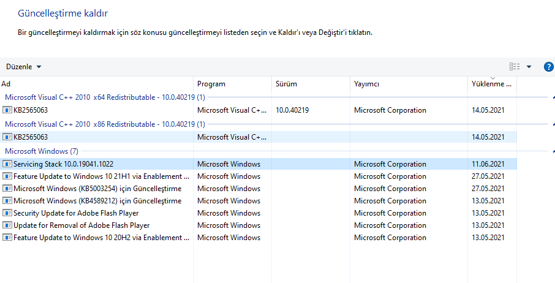The height and width of the screenshot is (283, 555).
Task: Click the icon of KB2565063 under x86 group
Action: pyautogui.click(x=7, y=137)
